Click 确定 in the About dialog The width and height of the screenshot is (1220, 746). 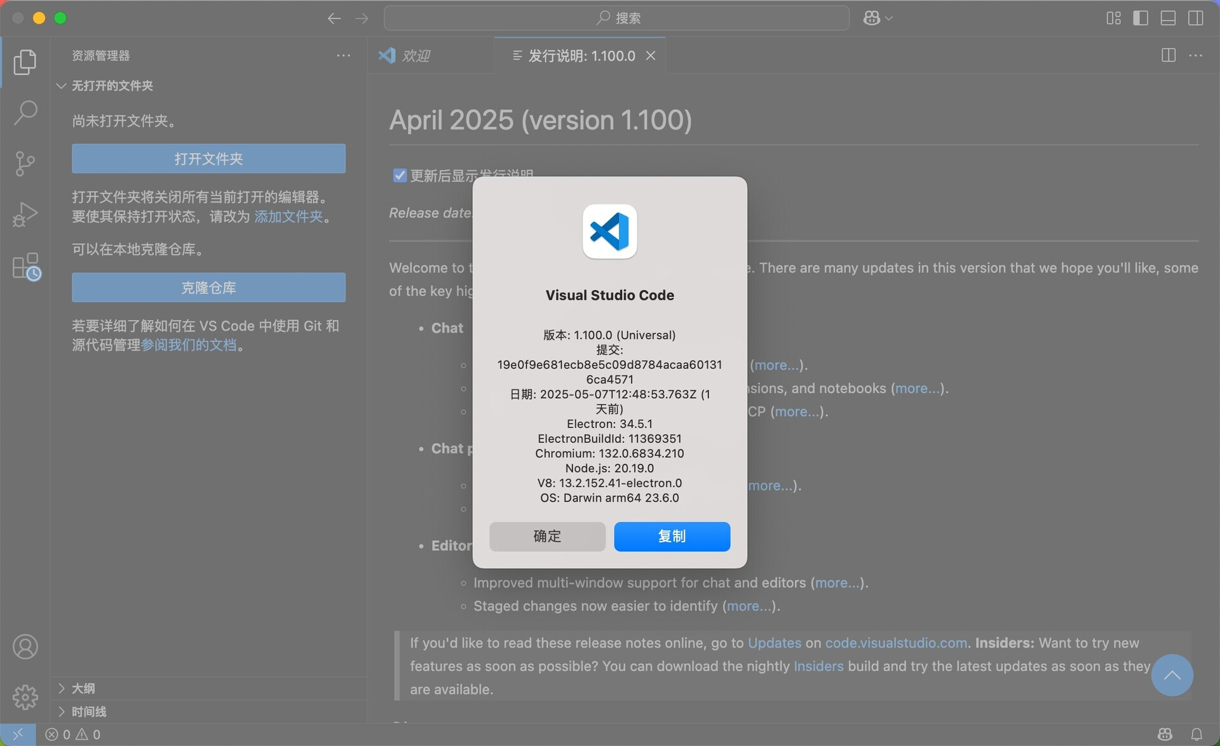coord(547,536)
